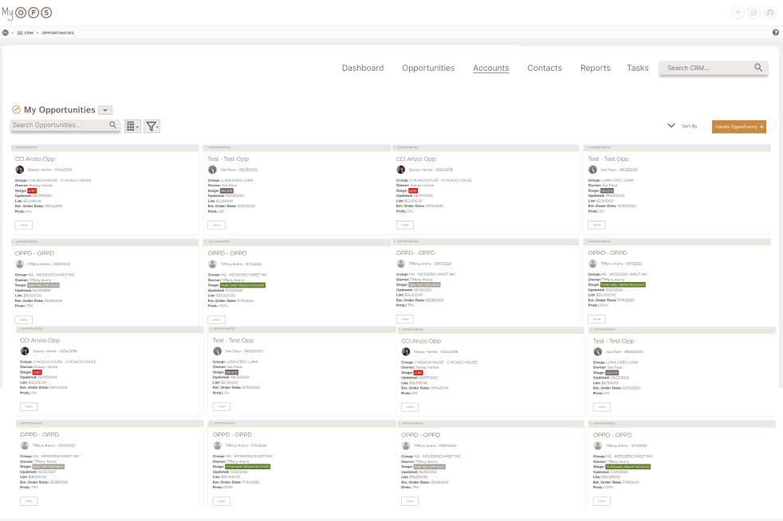Open the Contacts tab
Screen dimensions: 783x521
[x=545, y=68]
